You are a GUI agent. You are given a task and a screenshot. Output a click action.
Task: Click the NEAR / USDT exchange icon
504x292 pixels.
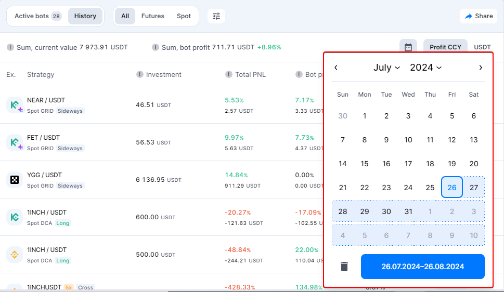click(x=14, y=104)
